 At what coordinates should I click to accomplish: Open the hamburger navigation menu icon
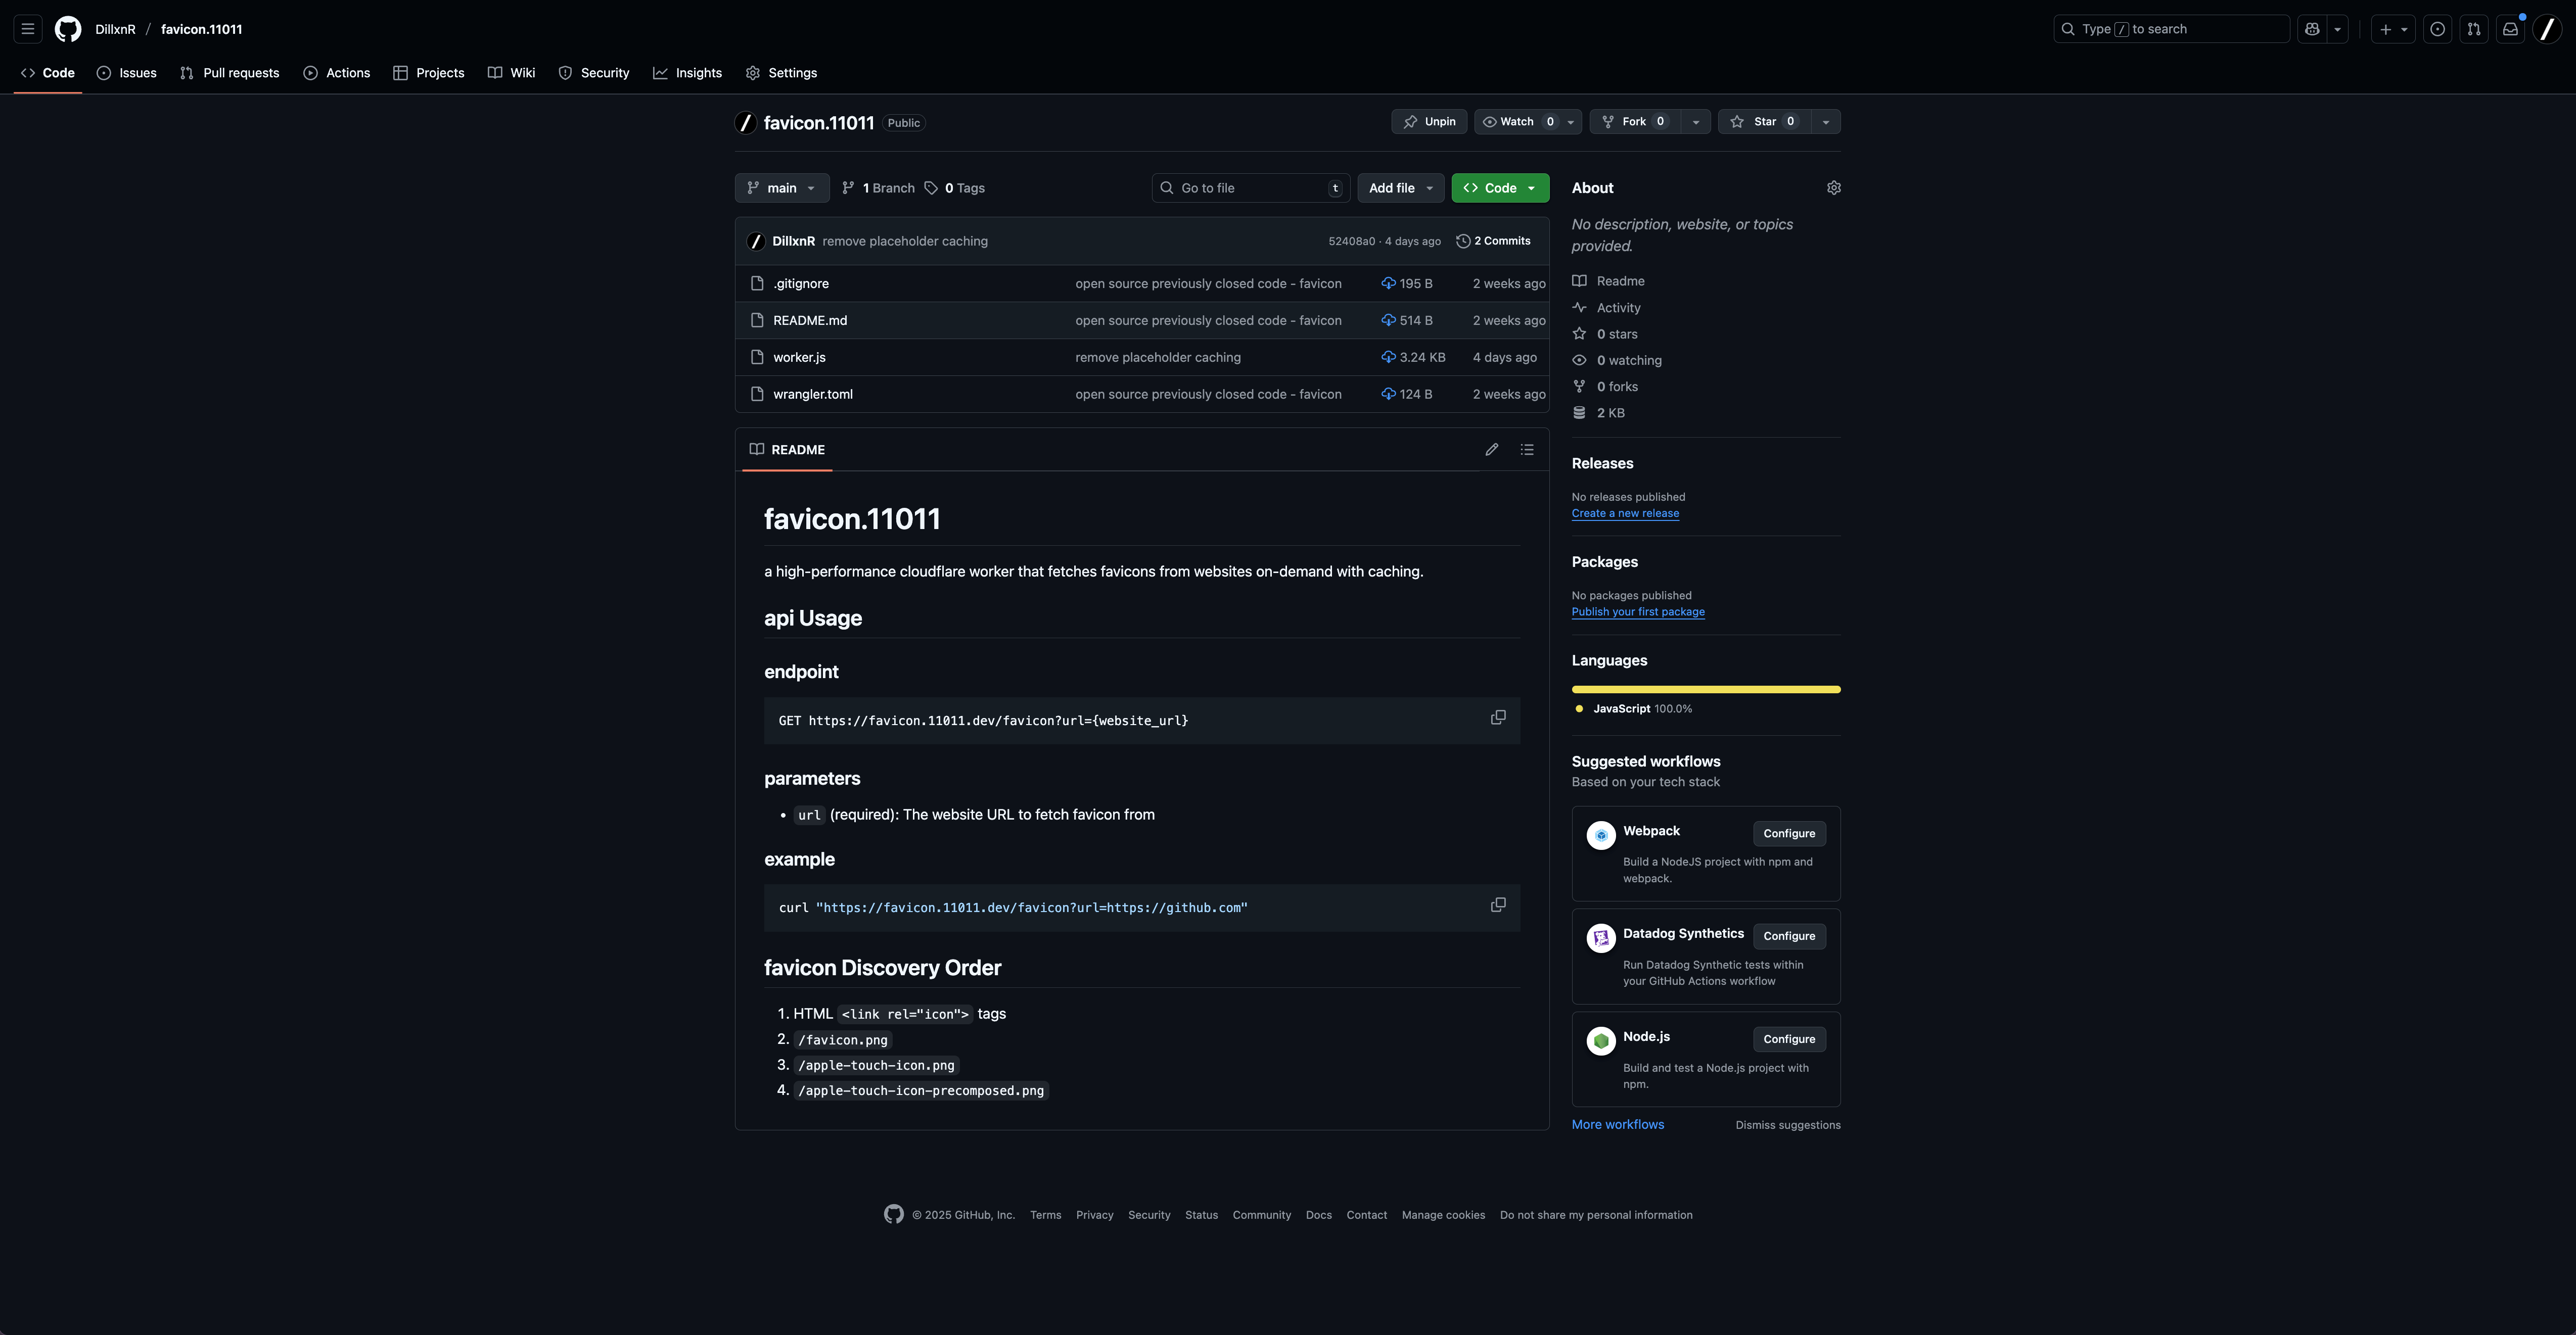click(x=28, y=29)
